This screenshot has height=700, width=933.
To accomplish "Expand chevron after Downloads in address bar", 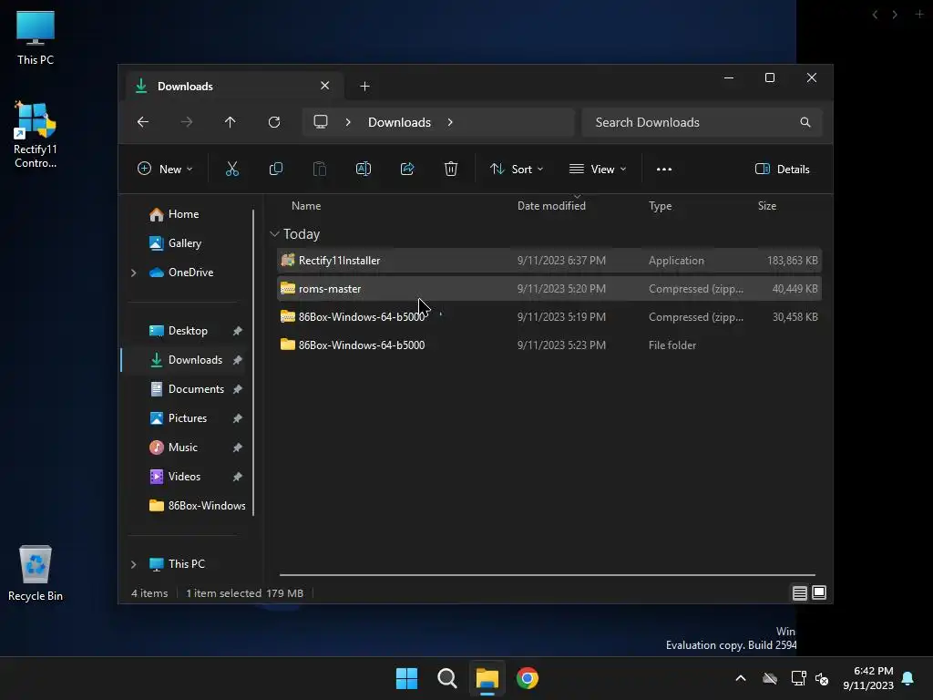I will pos(450,122).
